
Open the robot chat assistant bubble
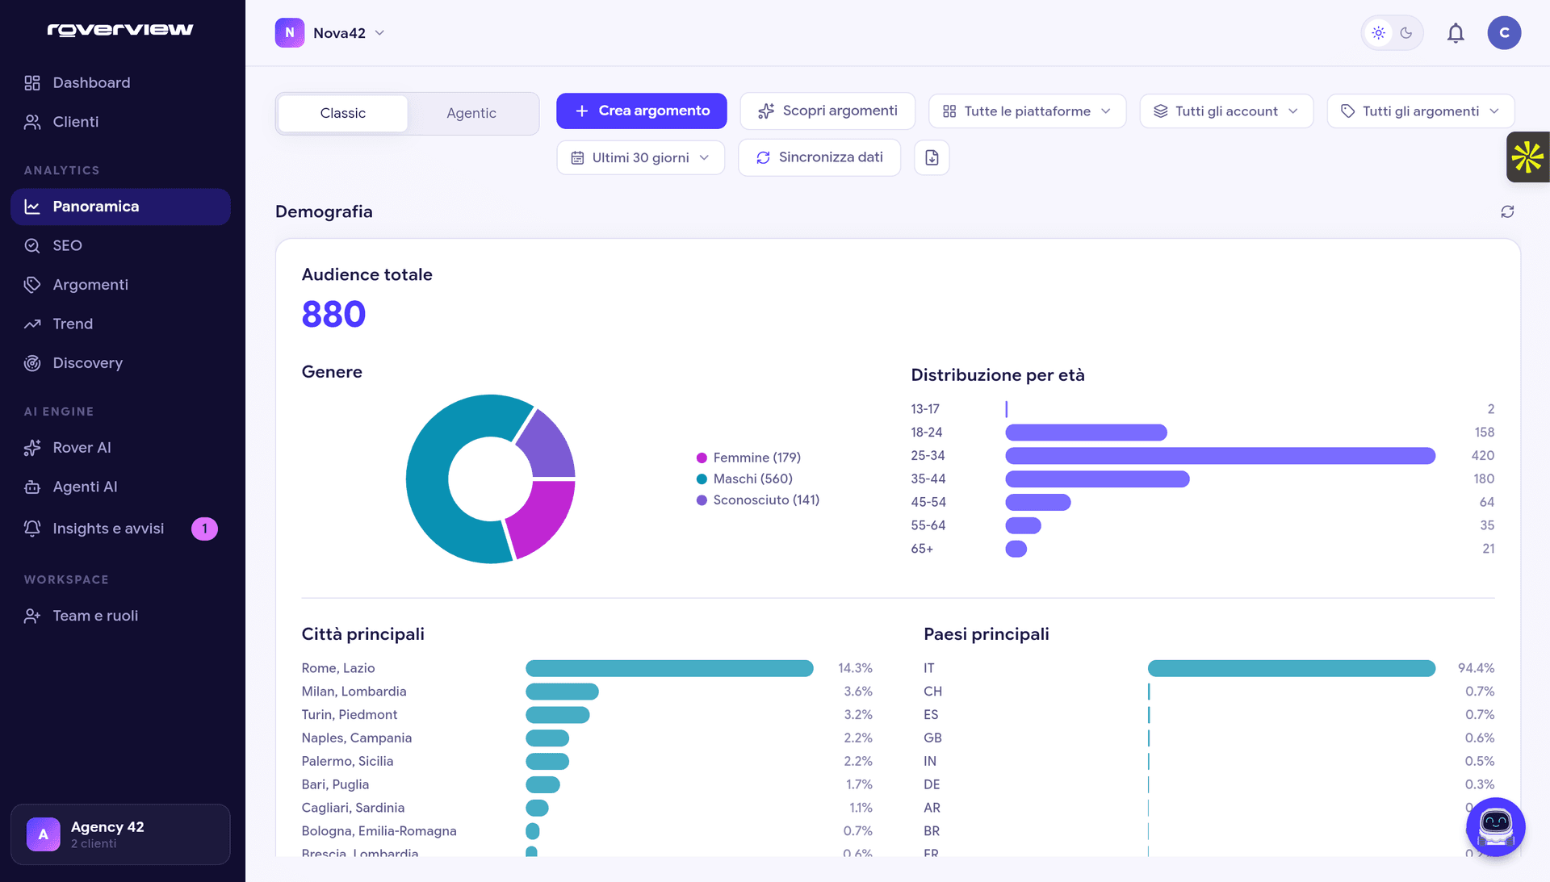point(1495,827)
